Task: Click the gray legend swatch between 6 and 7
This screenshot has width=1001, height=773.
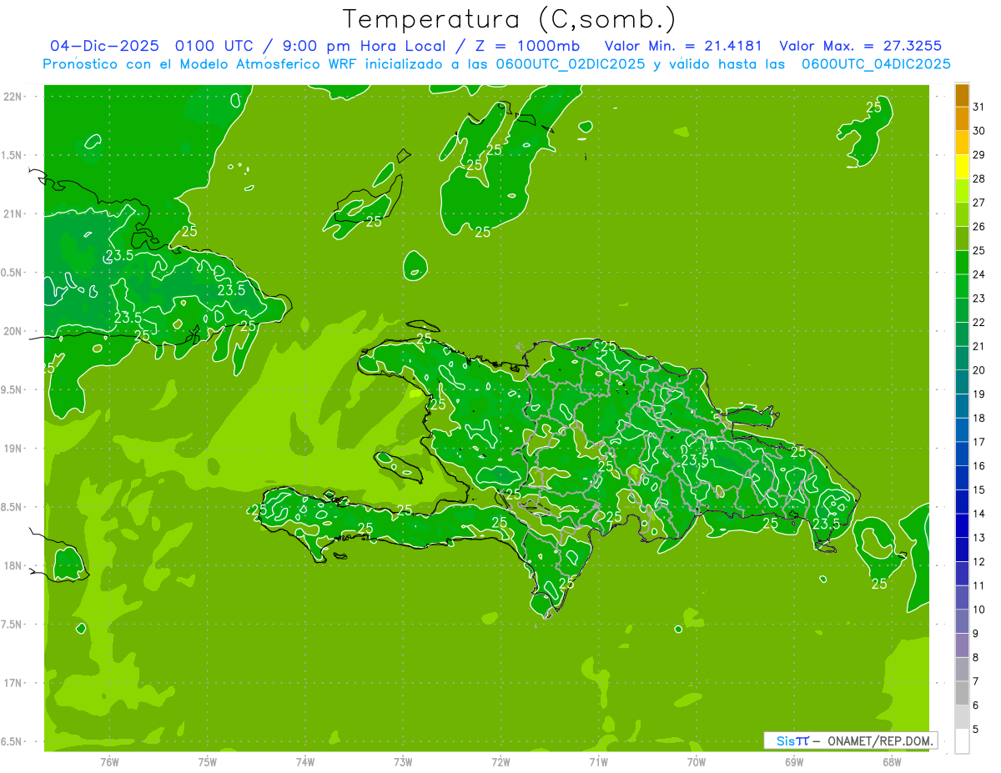Action: [962, 693]
